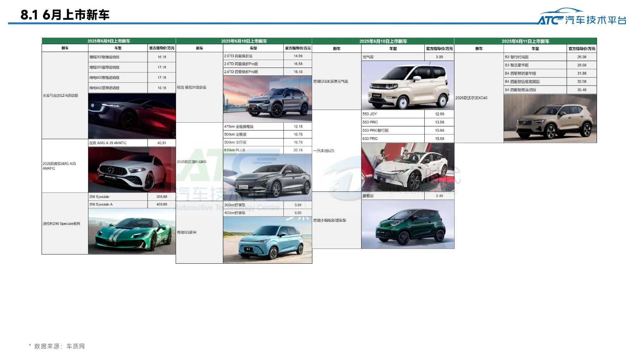Click the 喜爱版 row
This screenshot has height=356, width=634.
[408, 196]
